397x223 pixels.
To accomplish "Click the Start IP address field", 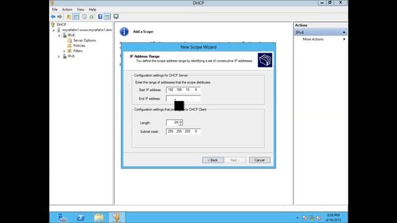I will pos(184,90).
